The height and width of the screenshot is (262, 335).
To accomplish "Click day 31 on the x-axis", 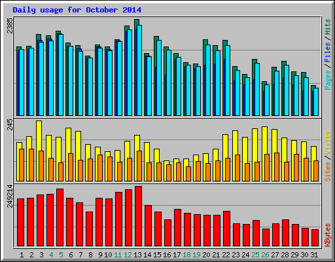I will point(314,255).
